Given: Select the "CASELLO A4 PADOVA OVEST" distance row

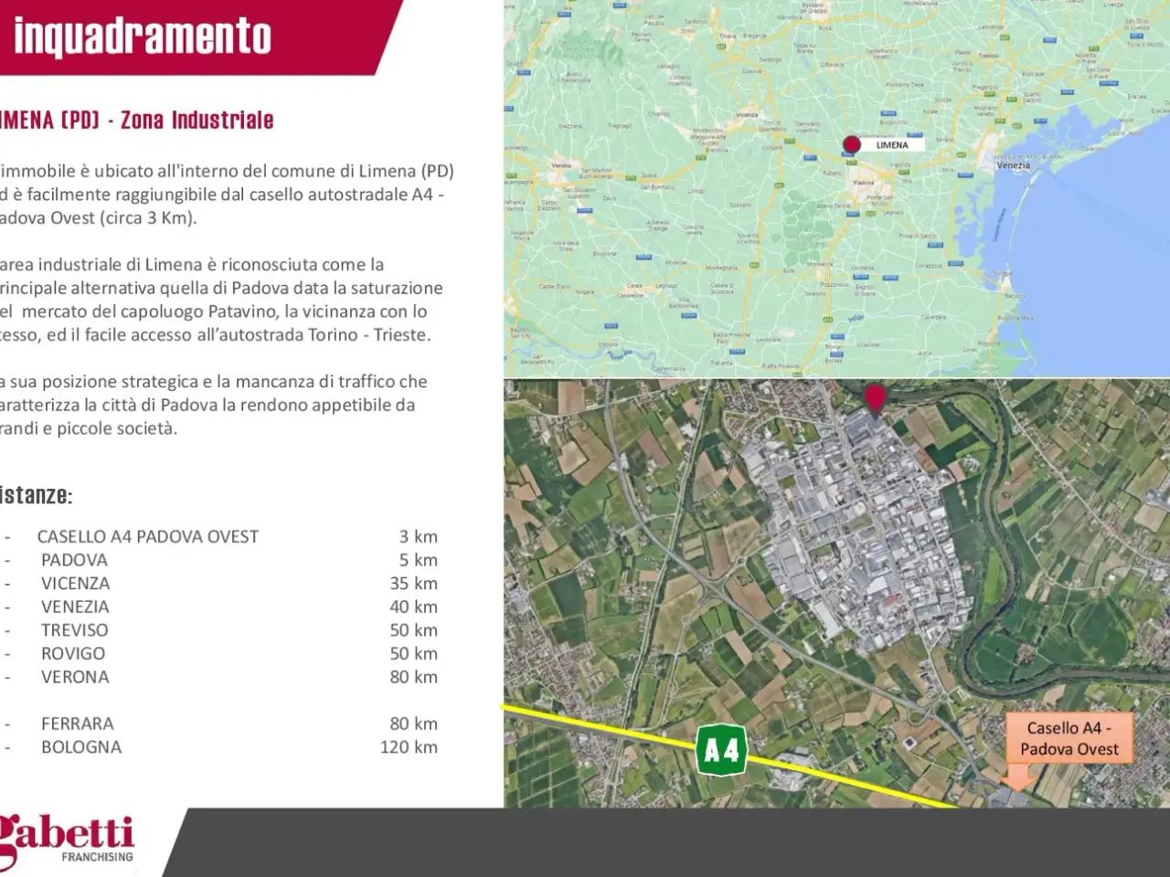Looking at the screenshot, I should [220, 536].
